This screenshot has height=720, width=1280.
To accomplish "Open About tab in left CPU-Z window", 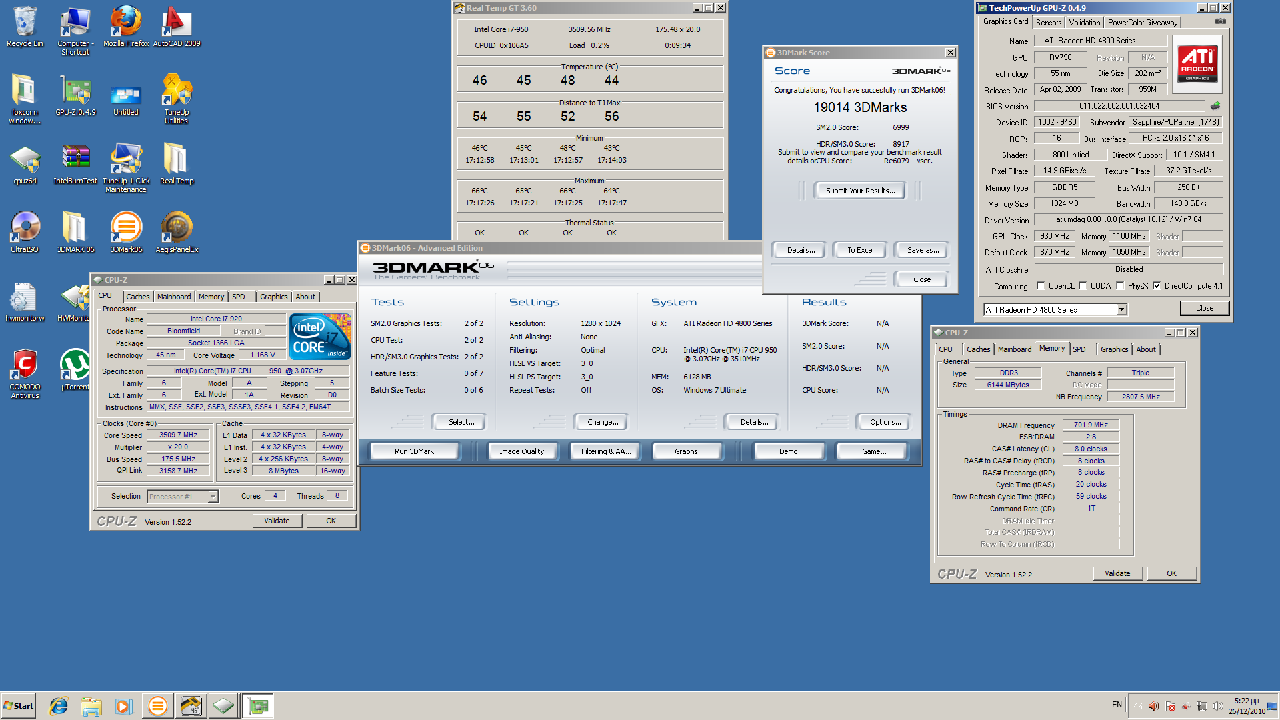I will coord(305,297).
